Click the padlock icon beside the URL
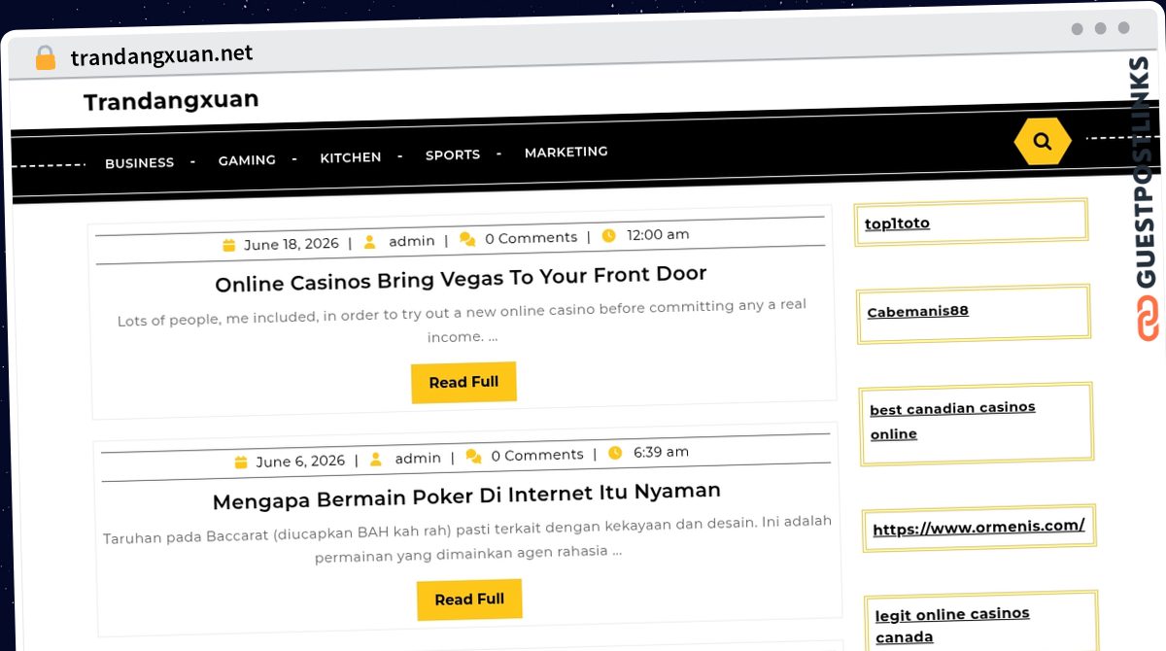The height and width of the screenshot is (651, 1166). (45, 58)
